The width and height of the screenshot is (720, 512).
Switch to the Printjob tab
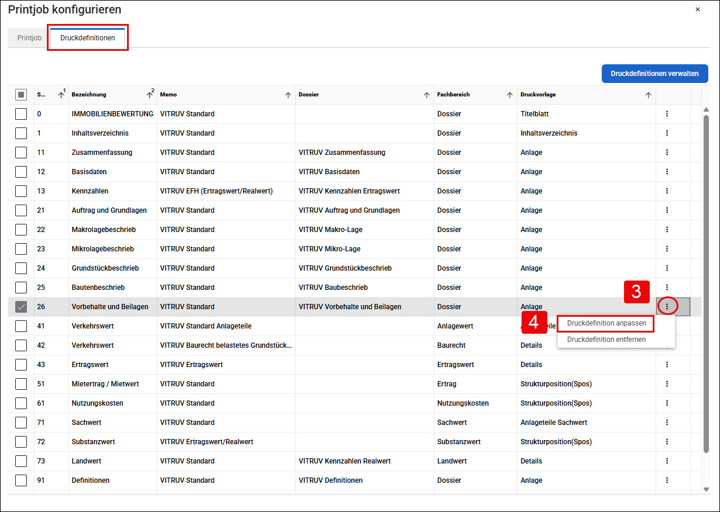point(29,38)
